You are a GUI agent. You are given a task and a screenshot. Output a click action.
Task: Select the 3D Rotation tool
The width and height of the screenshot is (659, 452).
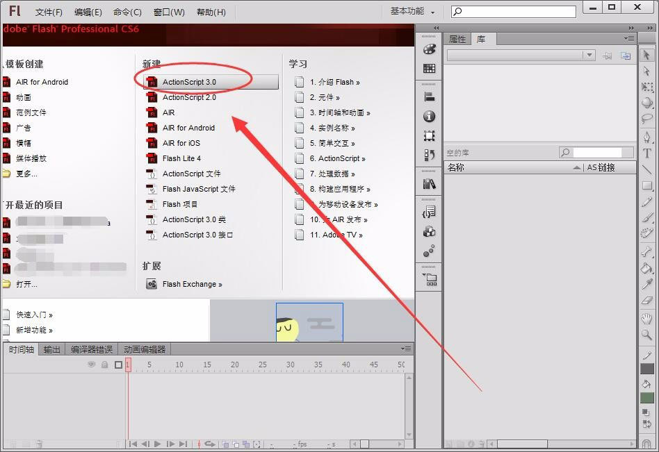pyautogui.click(x=646, y=102)
